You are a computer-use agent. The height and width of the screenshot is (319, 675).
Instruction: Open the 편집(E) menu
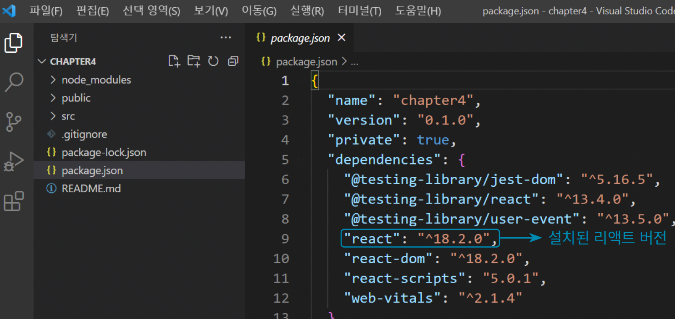pos(93,11)
